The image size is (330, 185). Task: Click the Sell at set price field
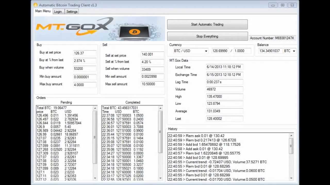(152, 54)
